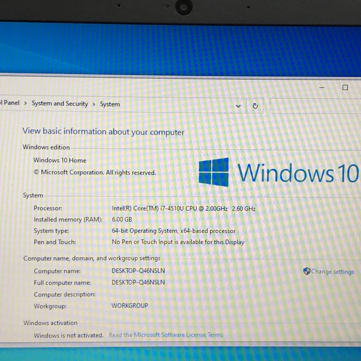Click the Installed memory (RAM): label

68,219
